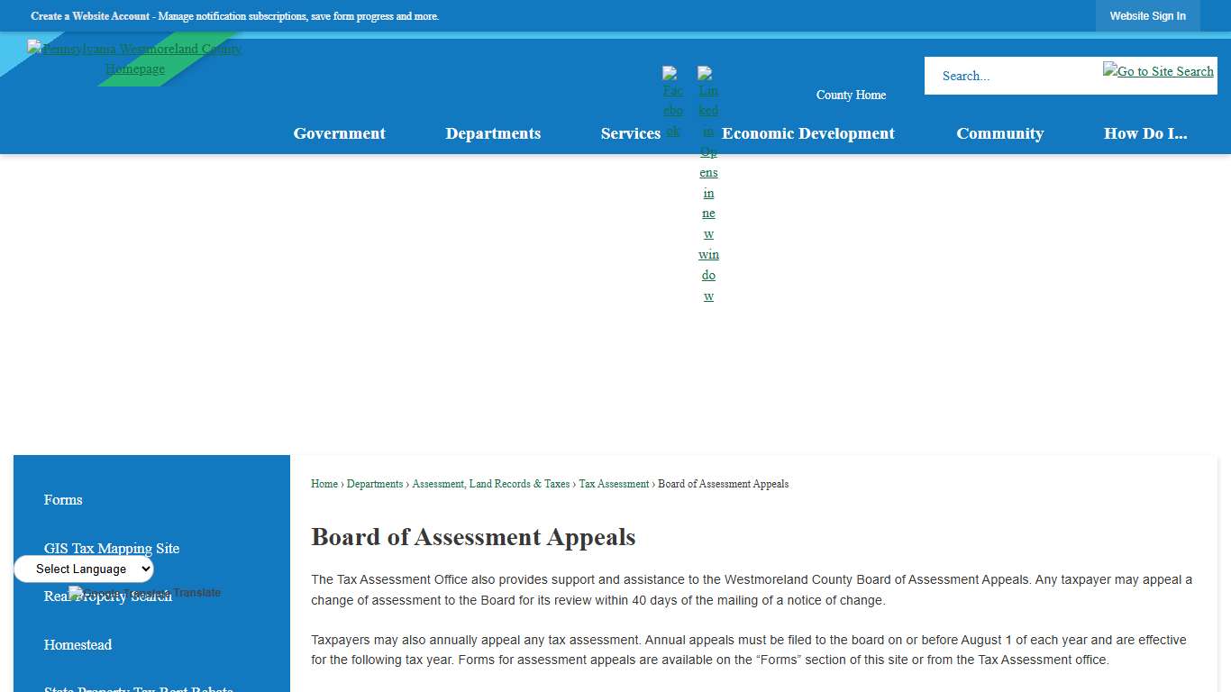Image resolution: width=1231 pixels, height=692 pixels.
Task: Open the Select Language dropdown
Action: [x=83, y=569]
